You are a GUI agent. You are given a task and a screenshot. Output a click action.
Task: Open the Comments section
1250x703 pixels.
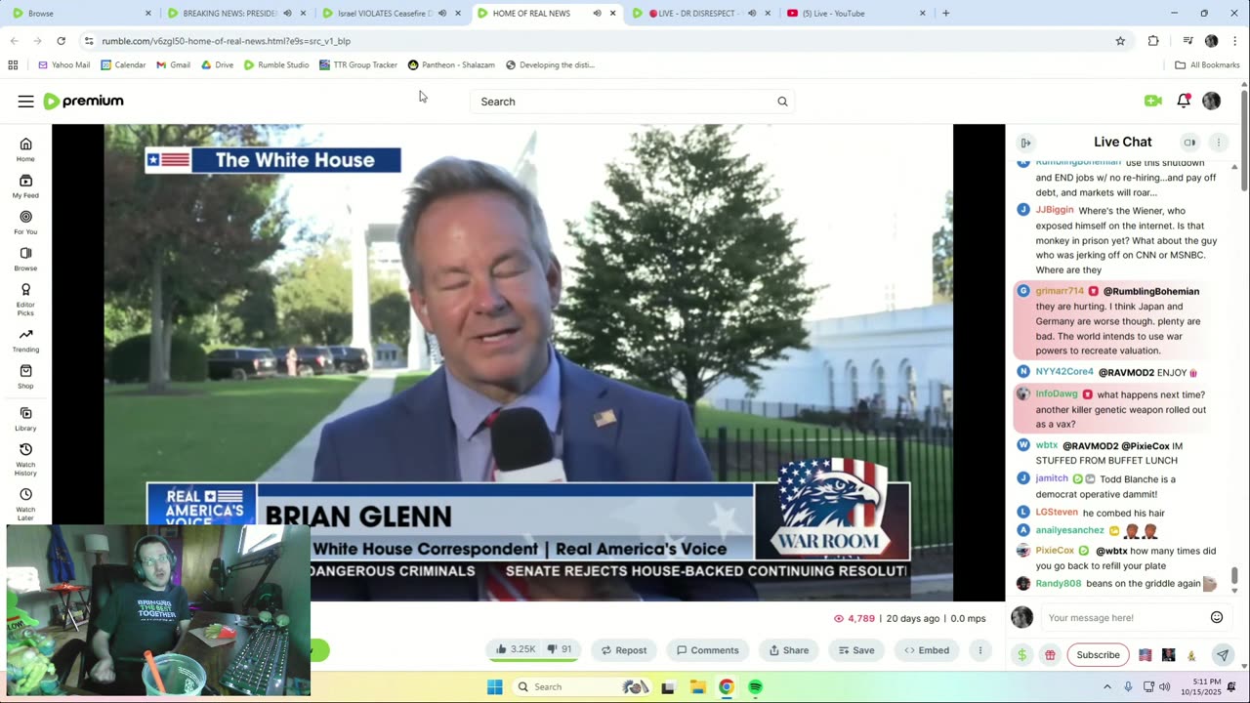[707, 650]
